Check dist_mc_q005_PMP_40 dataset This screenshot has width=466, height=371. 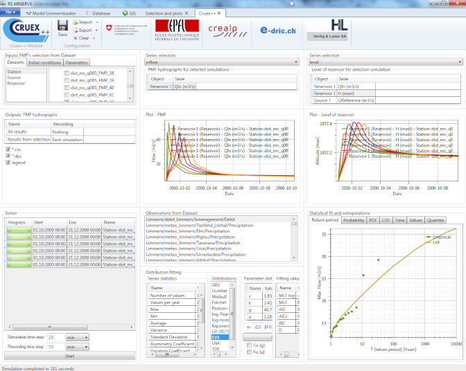[67, 88]
